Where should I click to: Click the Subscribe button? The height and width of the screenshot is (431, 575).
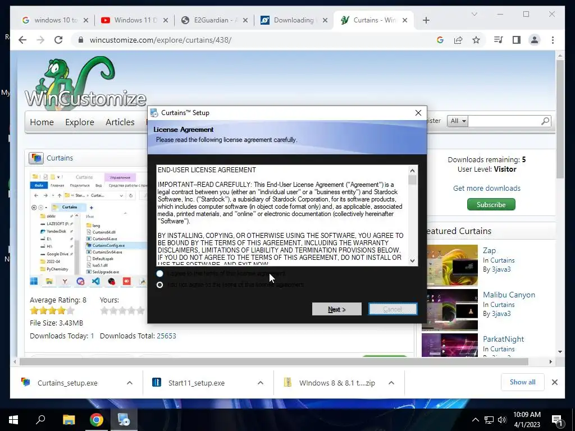[491, 204]
